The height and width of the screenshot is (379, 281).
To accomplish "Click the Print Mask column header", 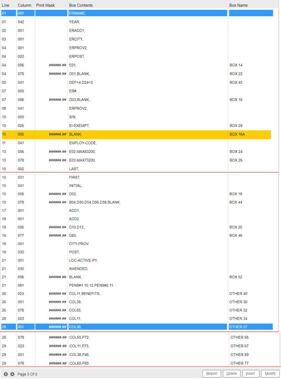I will pyautogui.click(x=45, y=5).
